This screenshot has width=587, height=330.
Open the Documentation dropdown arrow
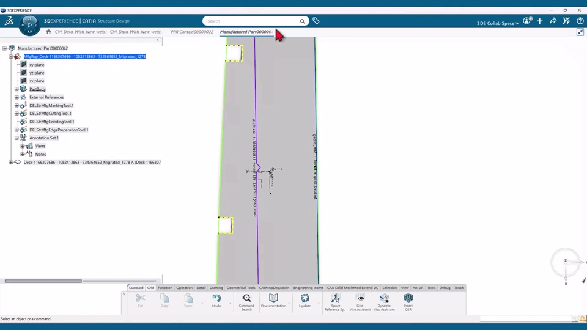tap(289, 303)
